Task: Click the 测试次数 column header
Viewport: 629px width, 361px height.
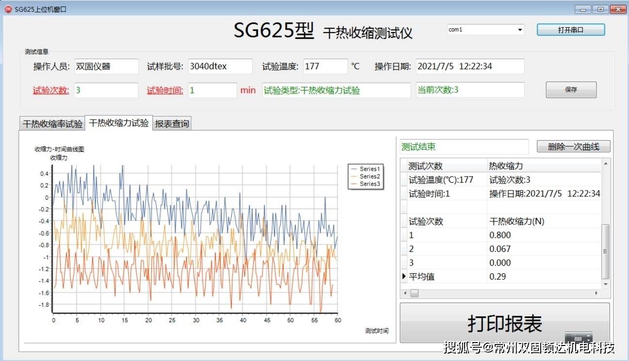Action: (x=447, y=166)
